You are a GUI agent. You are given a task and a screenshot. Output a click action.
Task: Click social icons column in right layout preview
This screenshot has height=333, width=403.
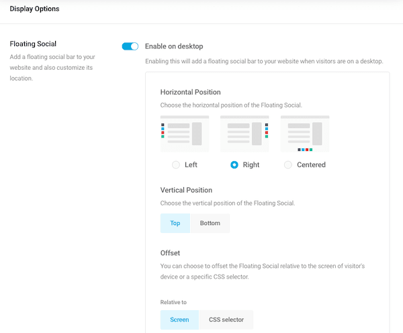click(267, 131)
